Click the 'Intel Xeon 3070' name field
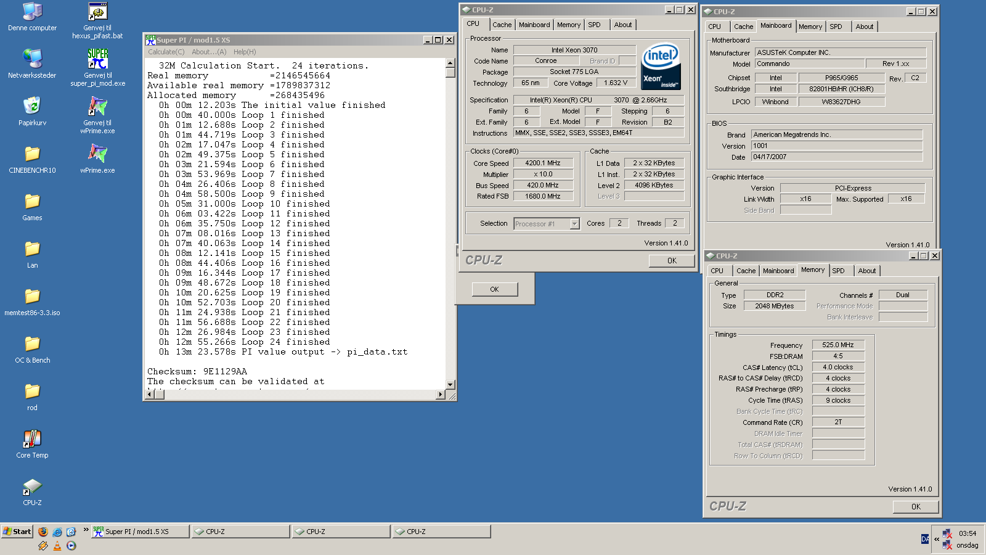986x555 pixels. click(574, 50)
